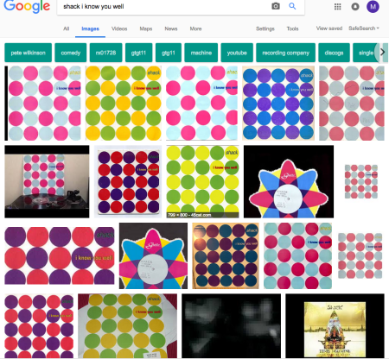Open flower label image, third row
This screenshot has height=359, width=389.
153,255
